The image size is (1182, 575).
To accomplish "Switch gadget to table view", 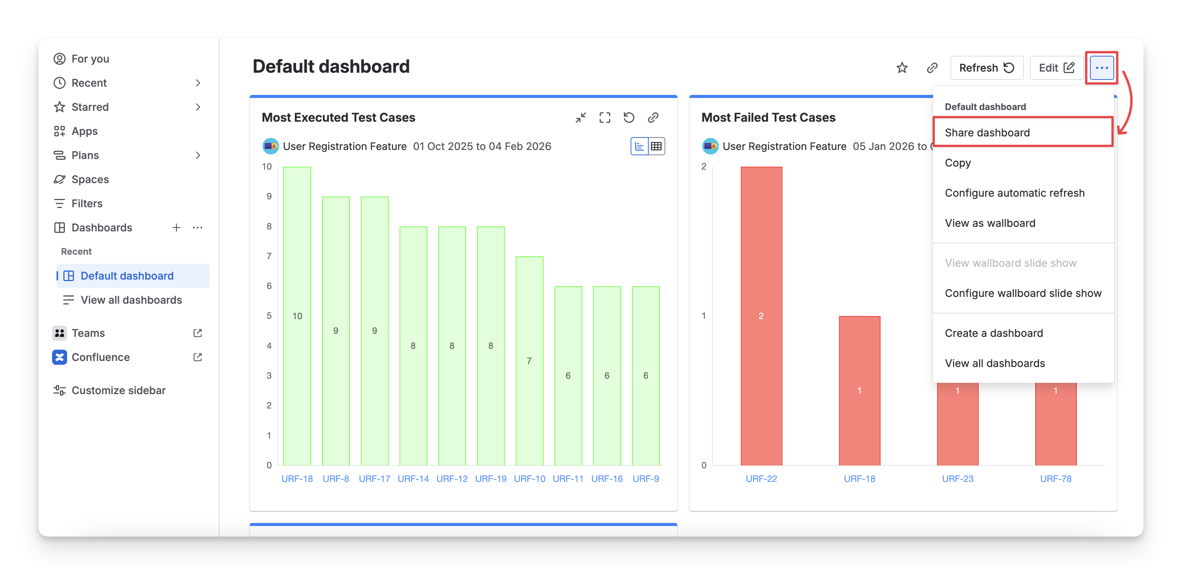I will pos(656,146).
